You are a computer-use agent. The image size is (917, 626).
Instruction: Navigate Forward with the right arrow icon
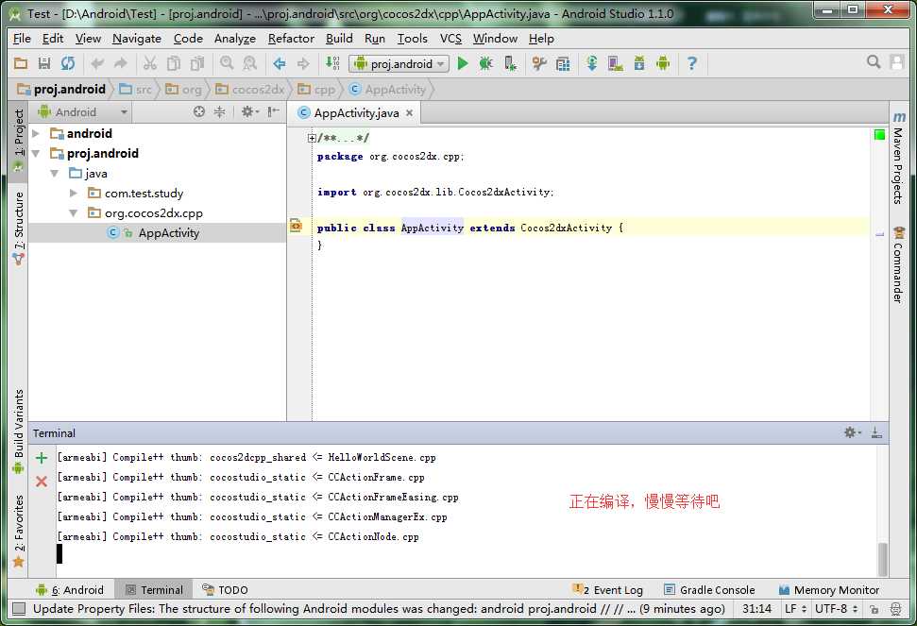303,63
